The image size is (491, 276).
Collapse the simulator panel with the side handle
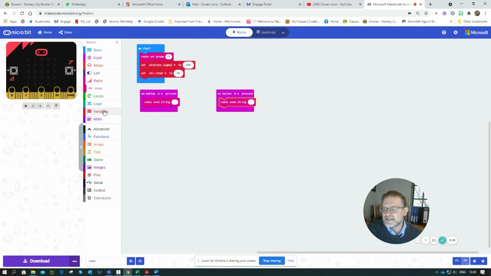pyautogui.click(x=81, y=147)
